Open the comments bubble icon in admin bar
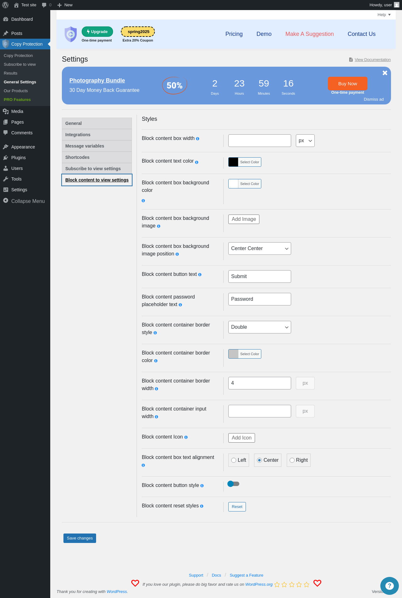The height and width of the screenshot is (598, 402). (x=44, y=5)
